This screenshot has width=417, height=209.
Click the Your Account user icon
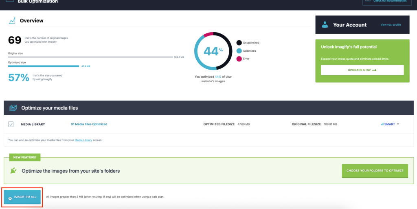325,25
